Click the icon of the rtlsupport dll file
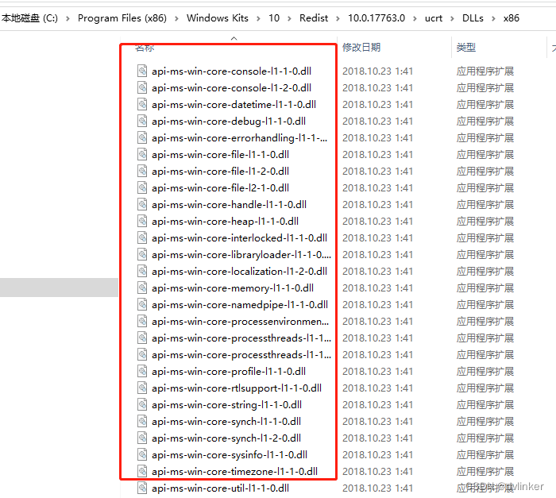 [142, 388]
